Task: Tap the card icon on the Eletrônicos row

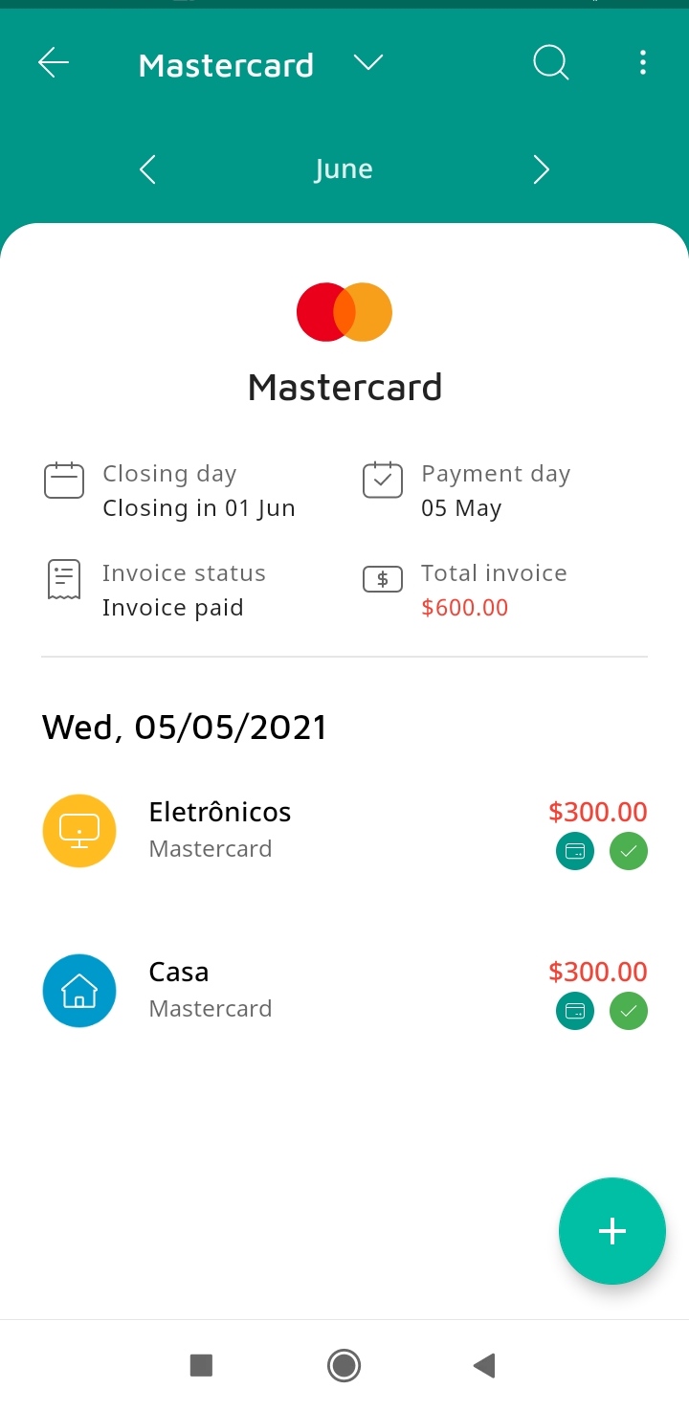Action: (575, 851)
